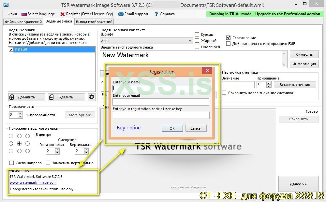
Task: Click Далее >> button
Action: point(298,184)
